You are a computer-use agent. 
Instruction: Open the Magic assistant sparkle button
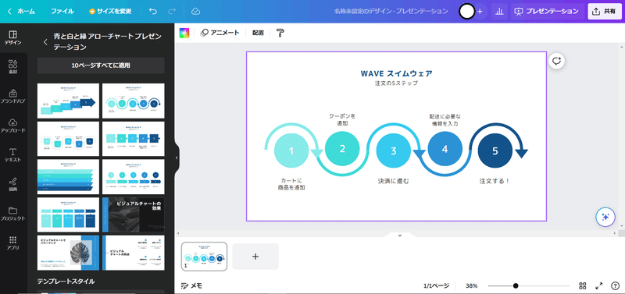point(605,218)
